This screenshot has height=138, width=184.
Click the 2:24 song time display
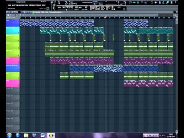click(71, 3)
